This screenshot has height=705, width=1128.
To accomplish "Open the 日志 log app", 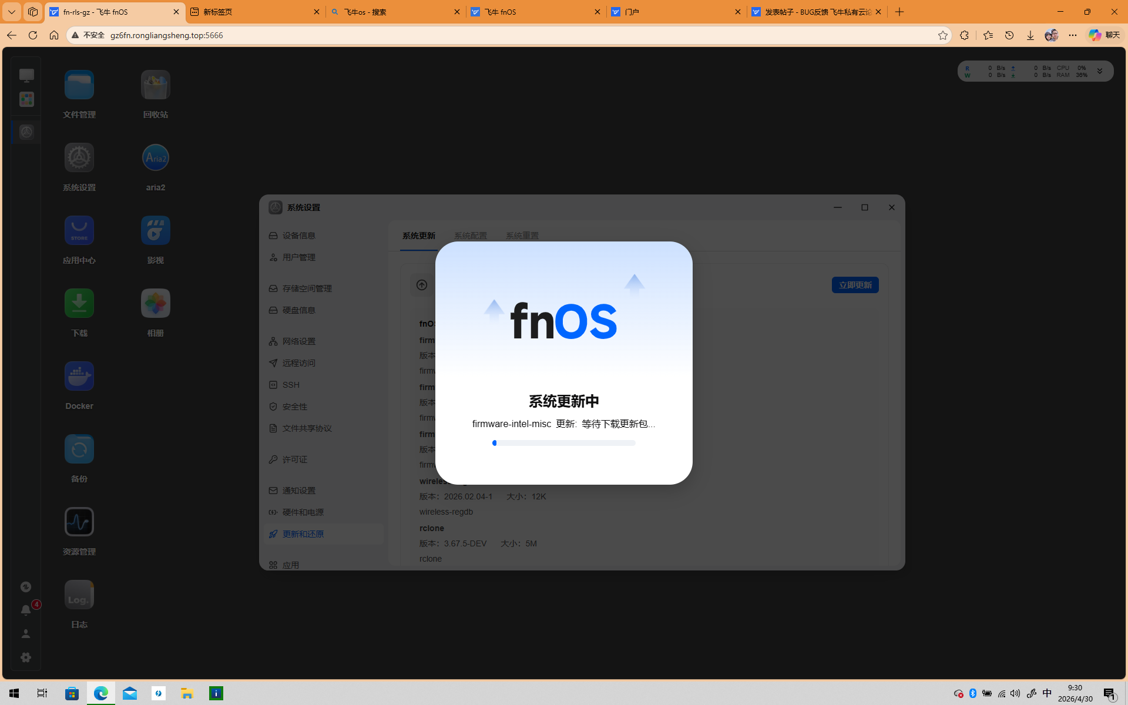I will pos(79,595).
